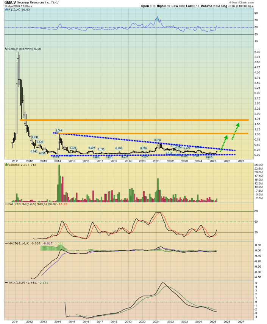This screenshot has width=267, height=324.
Task: Click the 0.210 price annotation
Action: click(144, 148)
